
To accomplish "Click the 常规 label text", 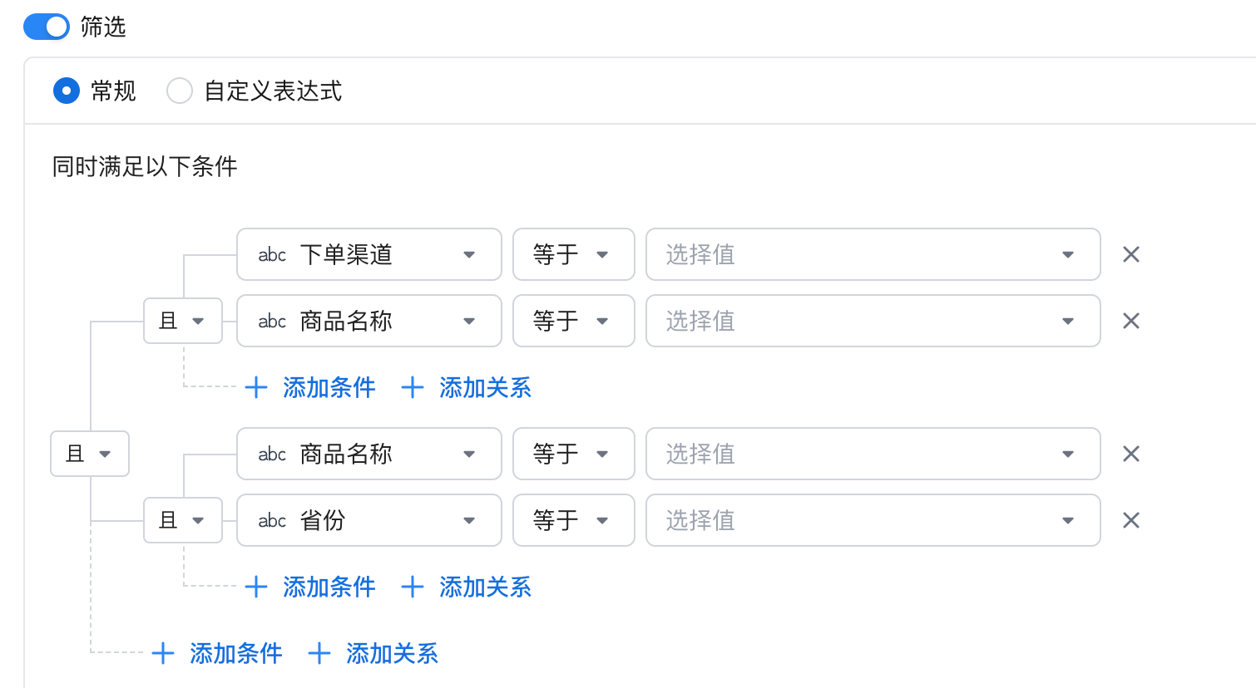I will click(113, 91).
